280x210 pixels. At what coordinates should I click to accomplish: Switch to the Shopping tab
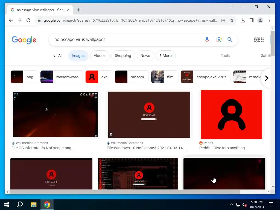pos(123,56)
